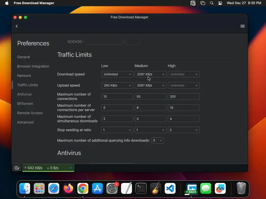The height and width of the screenshot is (199, 266).
Task: Open Free Download Manager menu bar item
Action: tap(34, 3)
